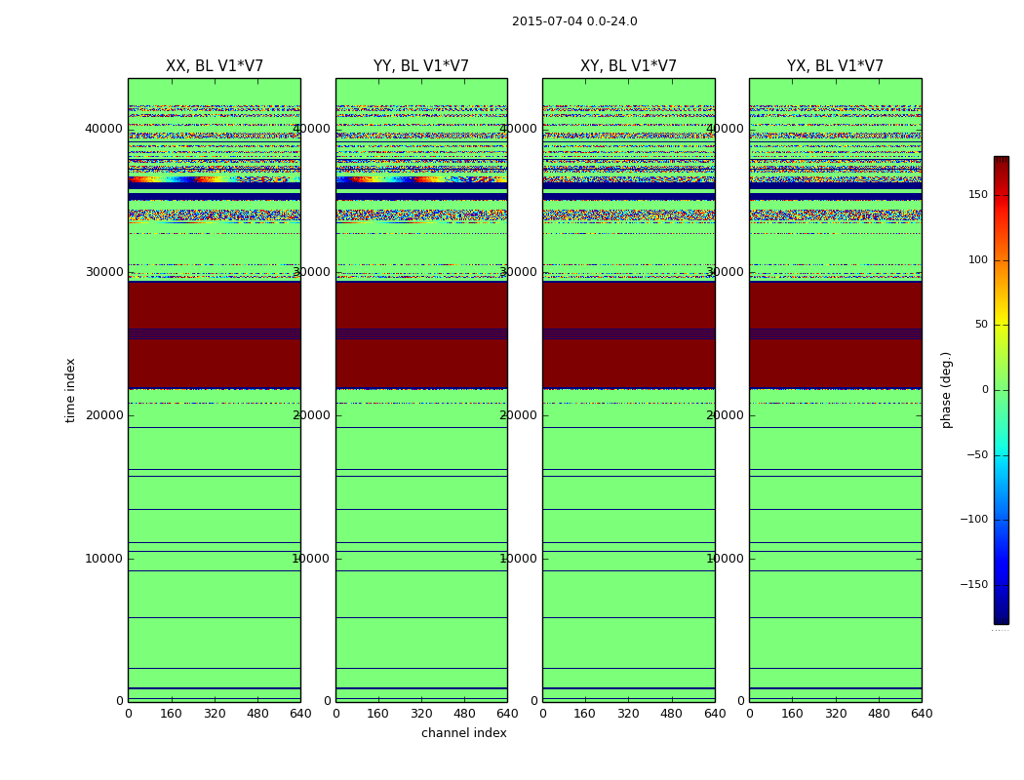Click the '320' x-tick under the YX panel
1024x780 pixels.
[835, 714]
